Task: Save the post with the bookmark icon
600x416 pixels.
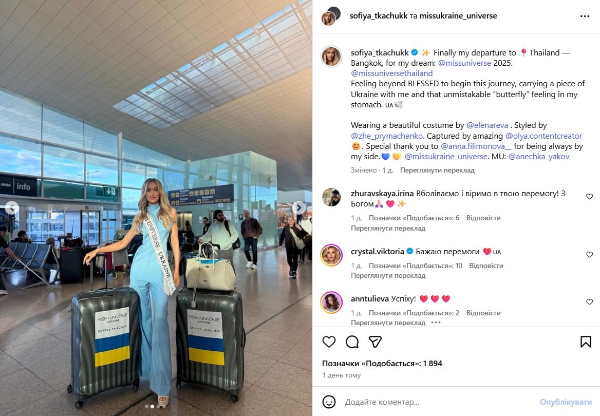Action: 586,342
